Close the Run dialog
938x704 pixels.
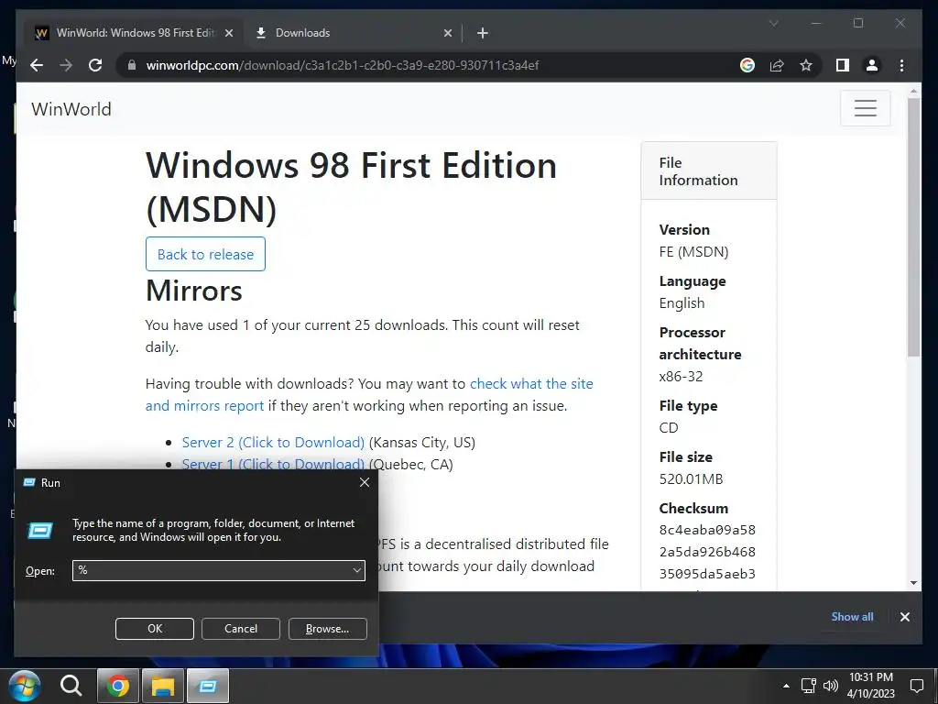pyautogui.click(x=365, y=482)
